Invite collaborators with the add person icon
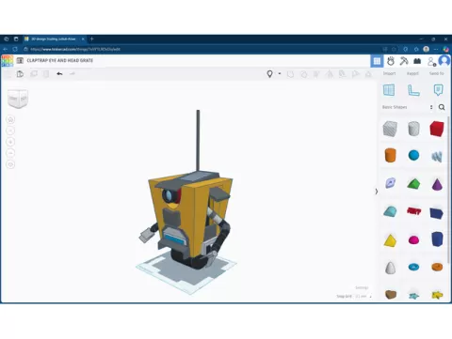Viewport: 452px width, 339px height. click(x=431, y=61)
